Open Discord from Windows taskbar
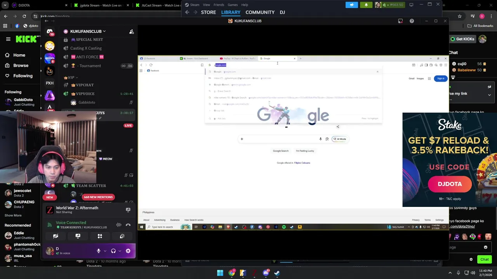Viewport: 497px width, 279px height. [x=266, y=273]
